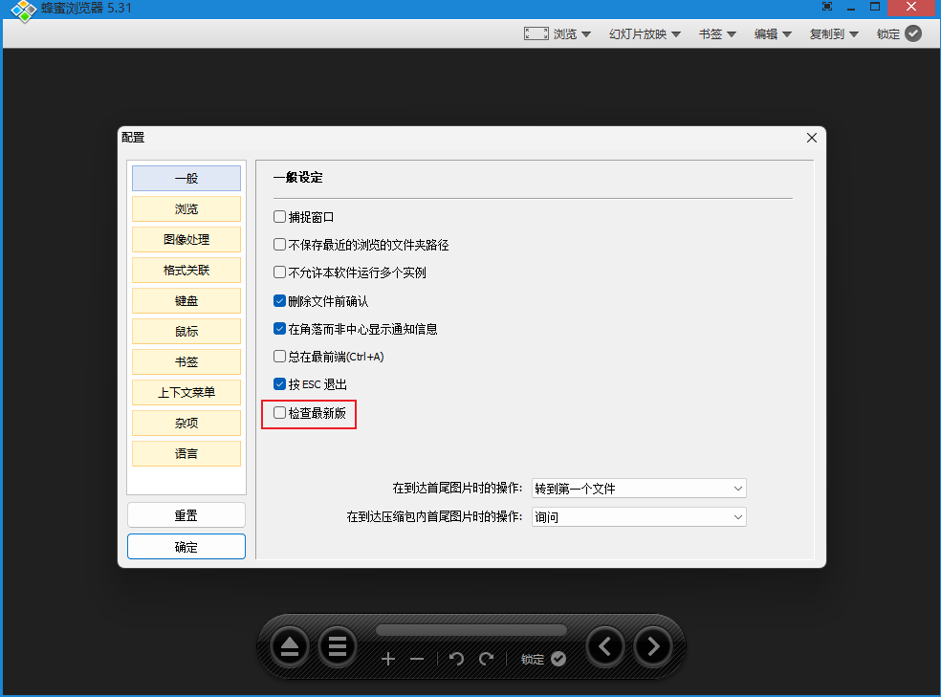This screenshot has height=697, width=941.
Task: Go to next image with right arrow
Action: point(653,647)
